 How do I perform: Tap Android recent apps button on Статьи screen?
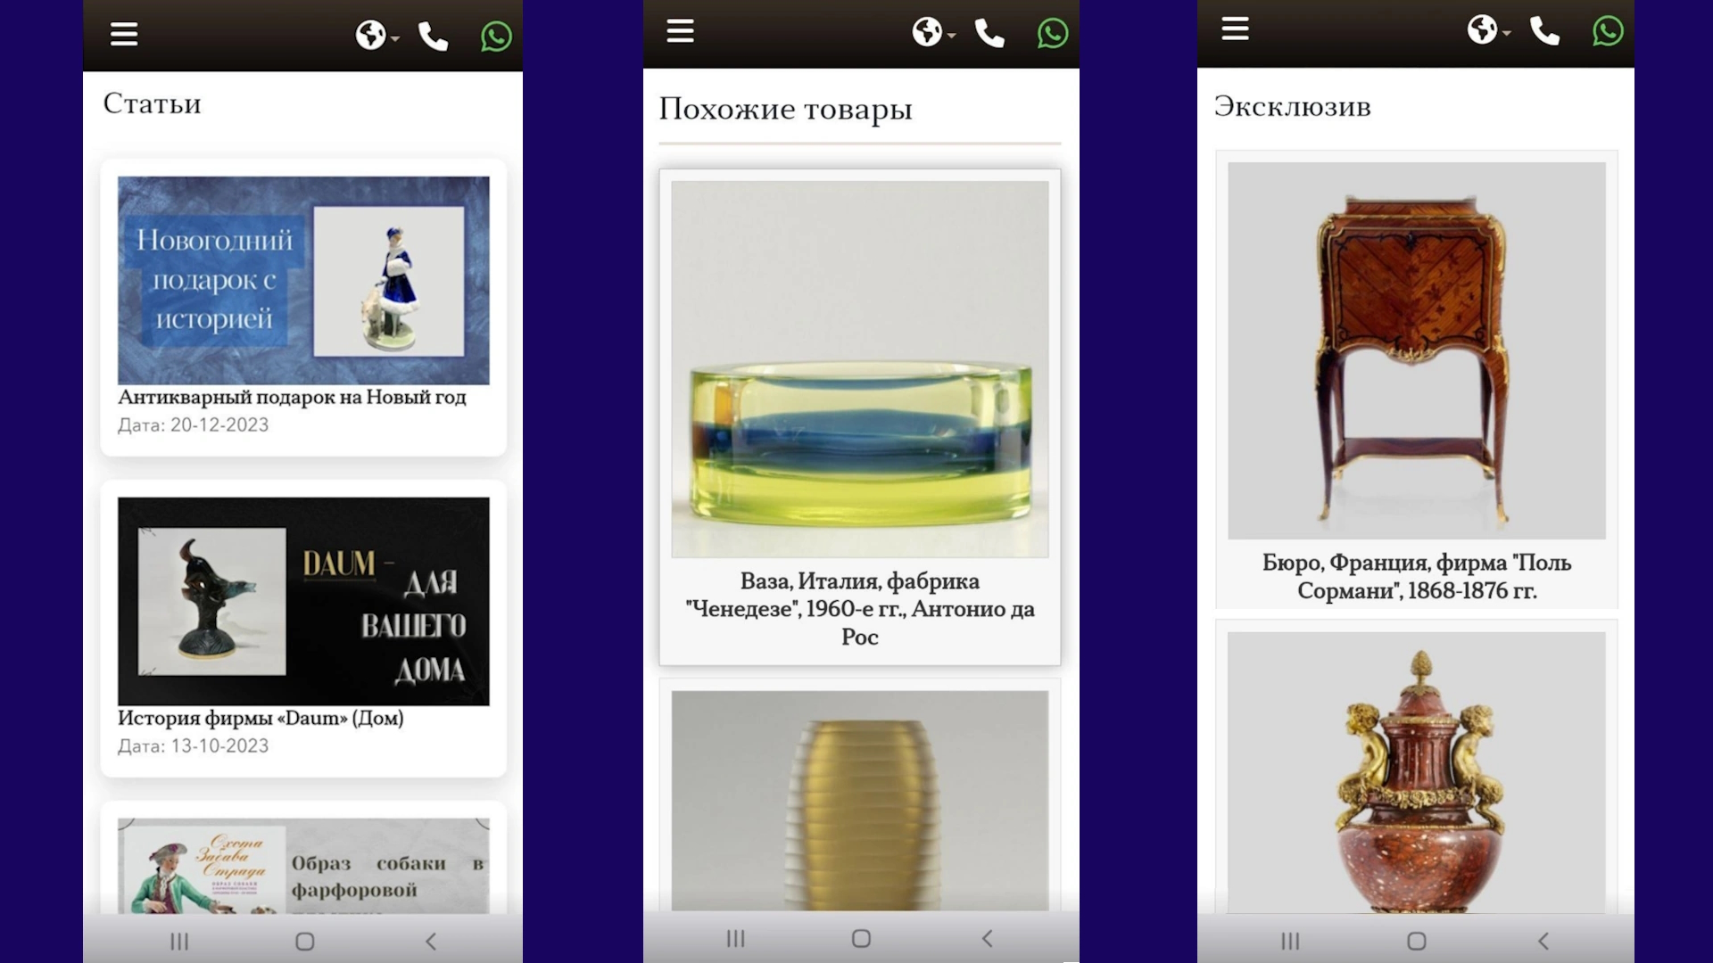tap(179, 942)
